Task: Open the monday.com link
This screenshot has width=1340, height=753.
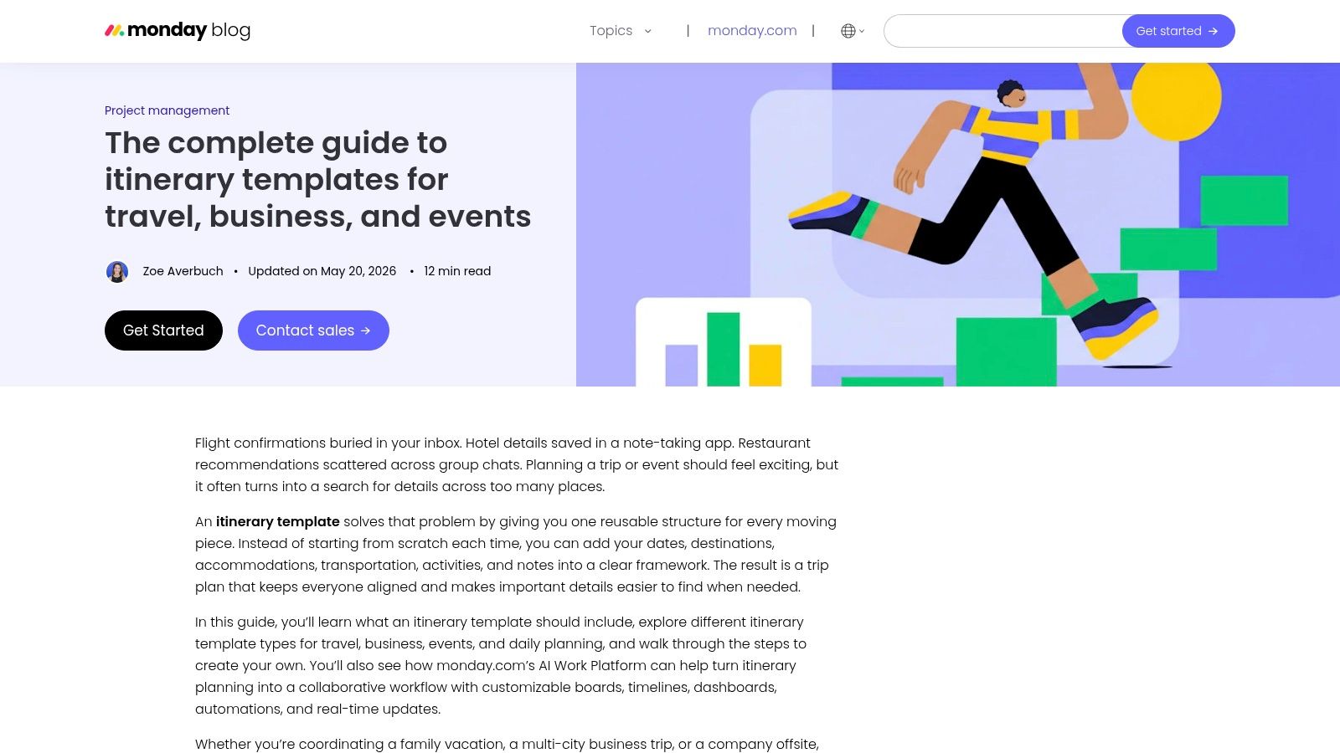Action: tap(752, 31)
